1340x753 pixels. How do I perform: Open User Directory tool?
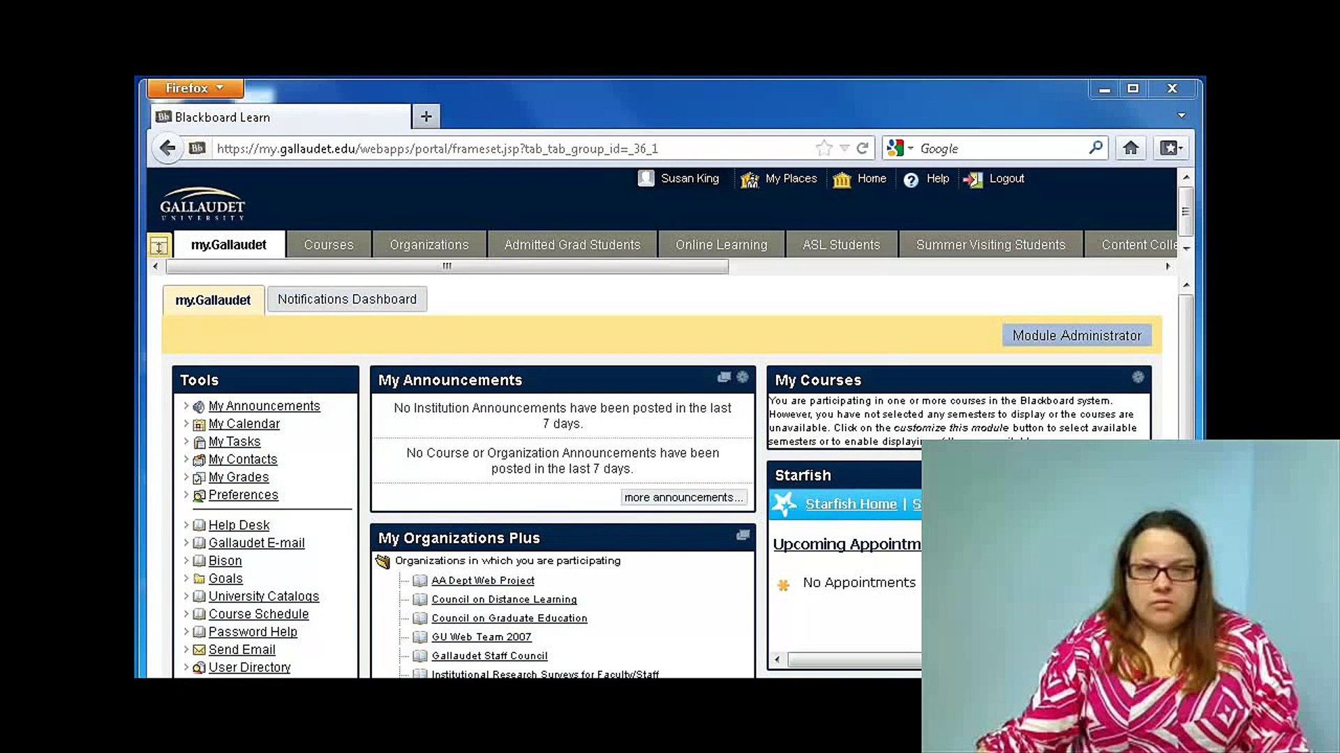pyautogui.click(x=250, y=667)
